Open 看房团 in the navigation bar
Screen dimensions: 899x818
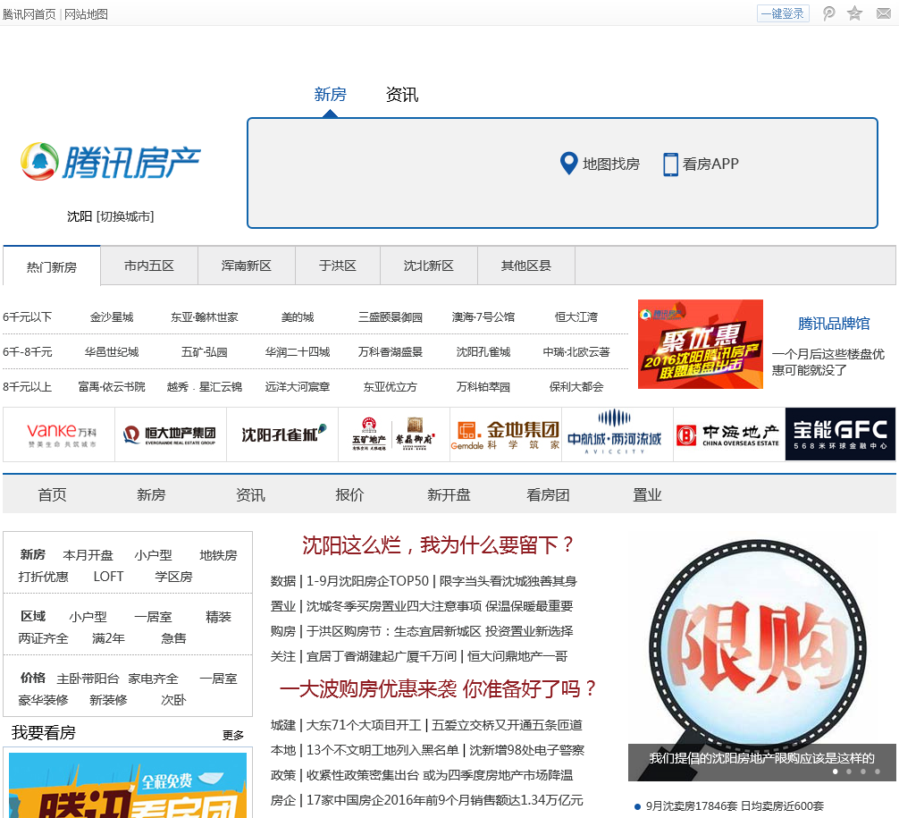pyautogui.click(x=548, y=494)
